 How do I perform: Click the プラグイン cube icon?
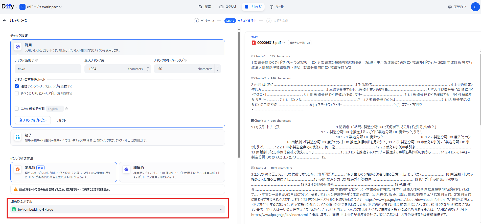pos(450,7)
